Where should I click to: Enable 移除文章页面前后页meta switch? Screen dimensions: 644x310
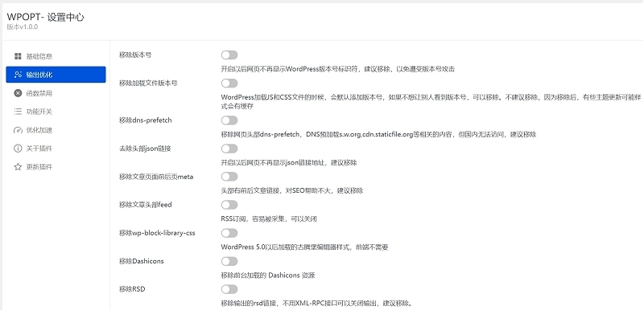pos(229,177)
